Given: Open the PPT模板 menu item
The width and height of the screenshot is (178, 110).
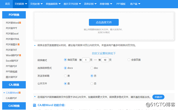Looking at the screenshot, I should point(121,4).
